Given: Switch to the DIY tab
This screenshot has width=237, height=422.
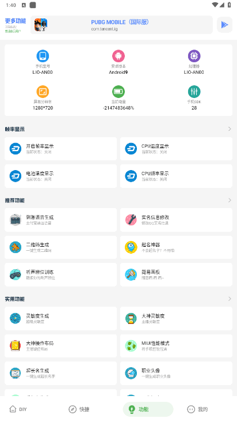Looking at the screenshot, I should (18, 409).
